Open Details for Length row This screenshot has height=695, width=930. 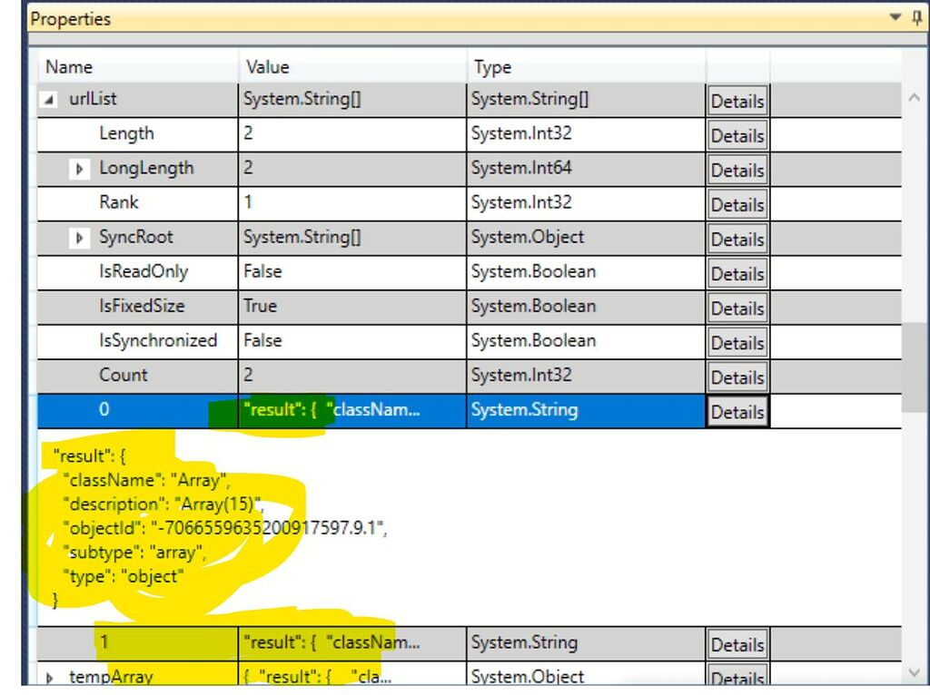737,136
